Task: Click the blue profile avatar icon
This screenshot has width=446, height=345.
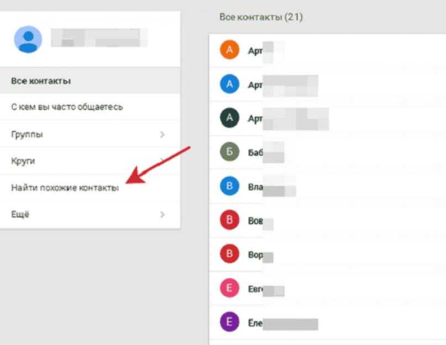Action: click(28, 40)
